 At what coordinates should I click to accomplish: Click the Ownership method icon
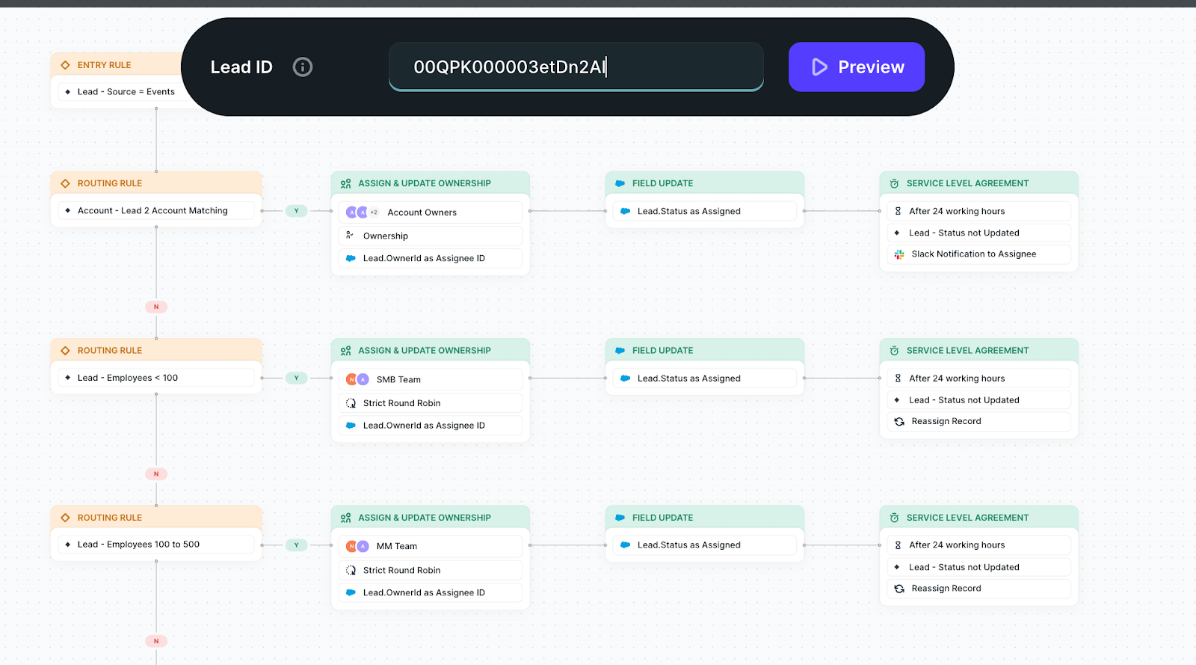350,235
